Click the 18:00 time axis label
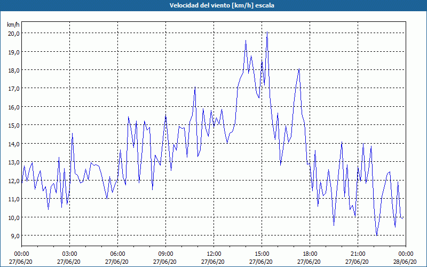427x267 pixels. click(310, 254)
